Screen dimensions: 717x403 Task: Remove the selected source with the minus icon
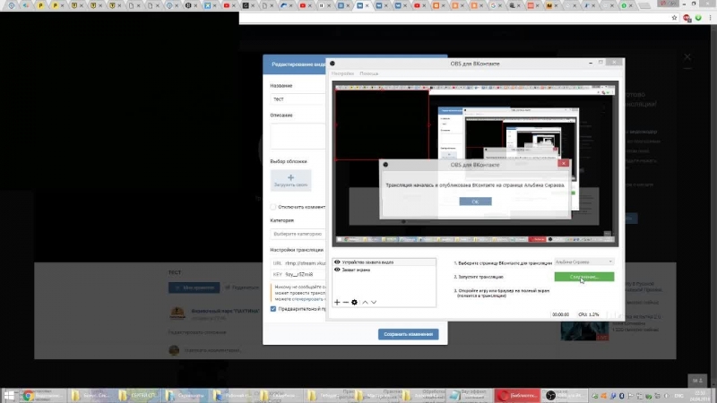click(346, 302)
